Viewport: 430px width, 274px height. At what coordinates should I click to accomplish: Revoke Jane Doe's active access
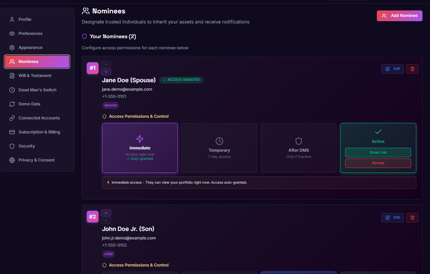(378, 163)
